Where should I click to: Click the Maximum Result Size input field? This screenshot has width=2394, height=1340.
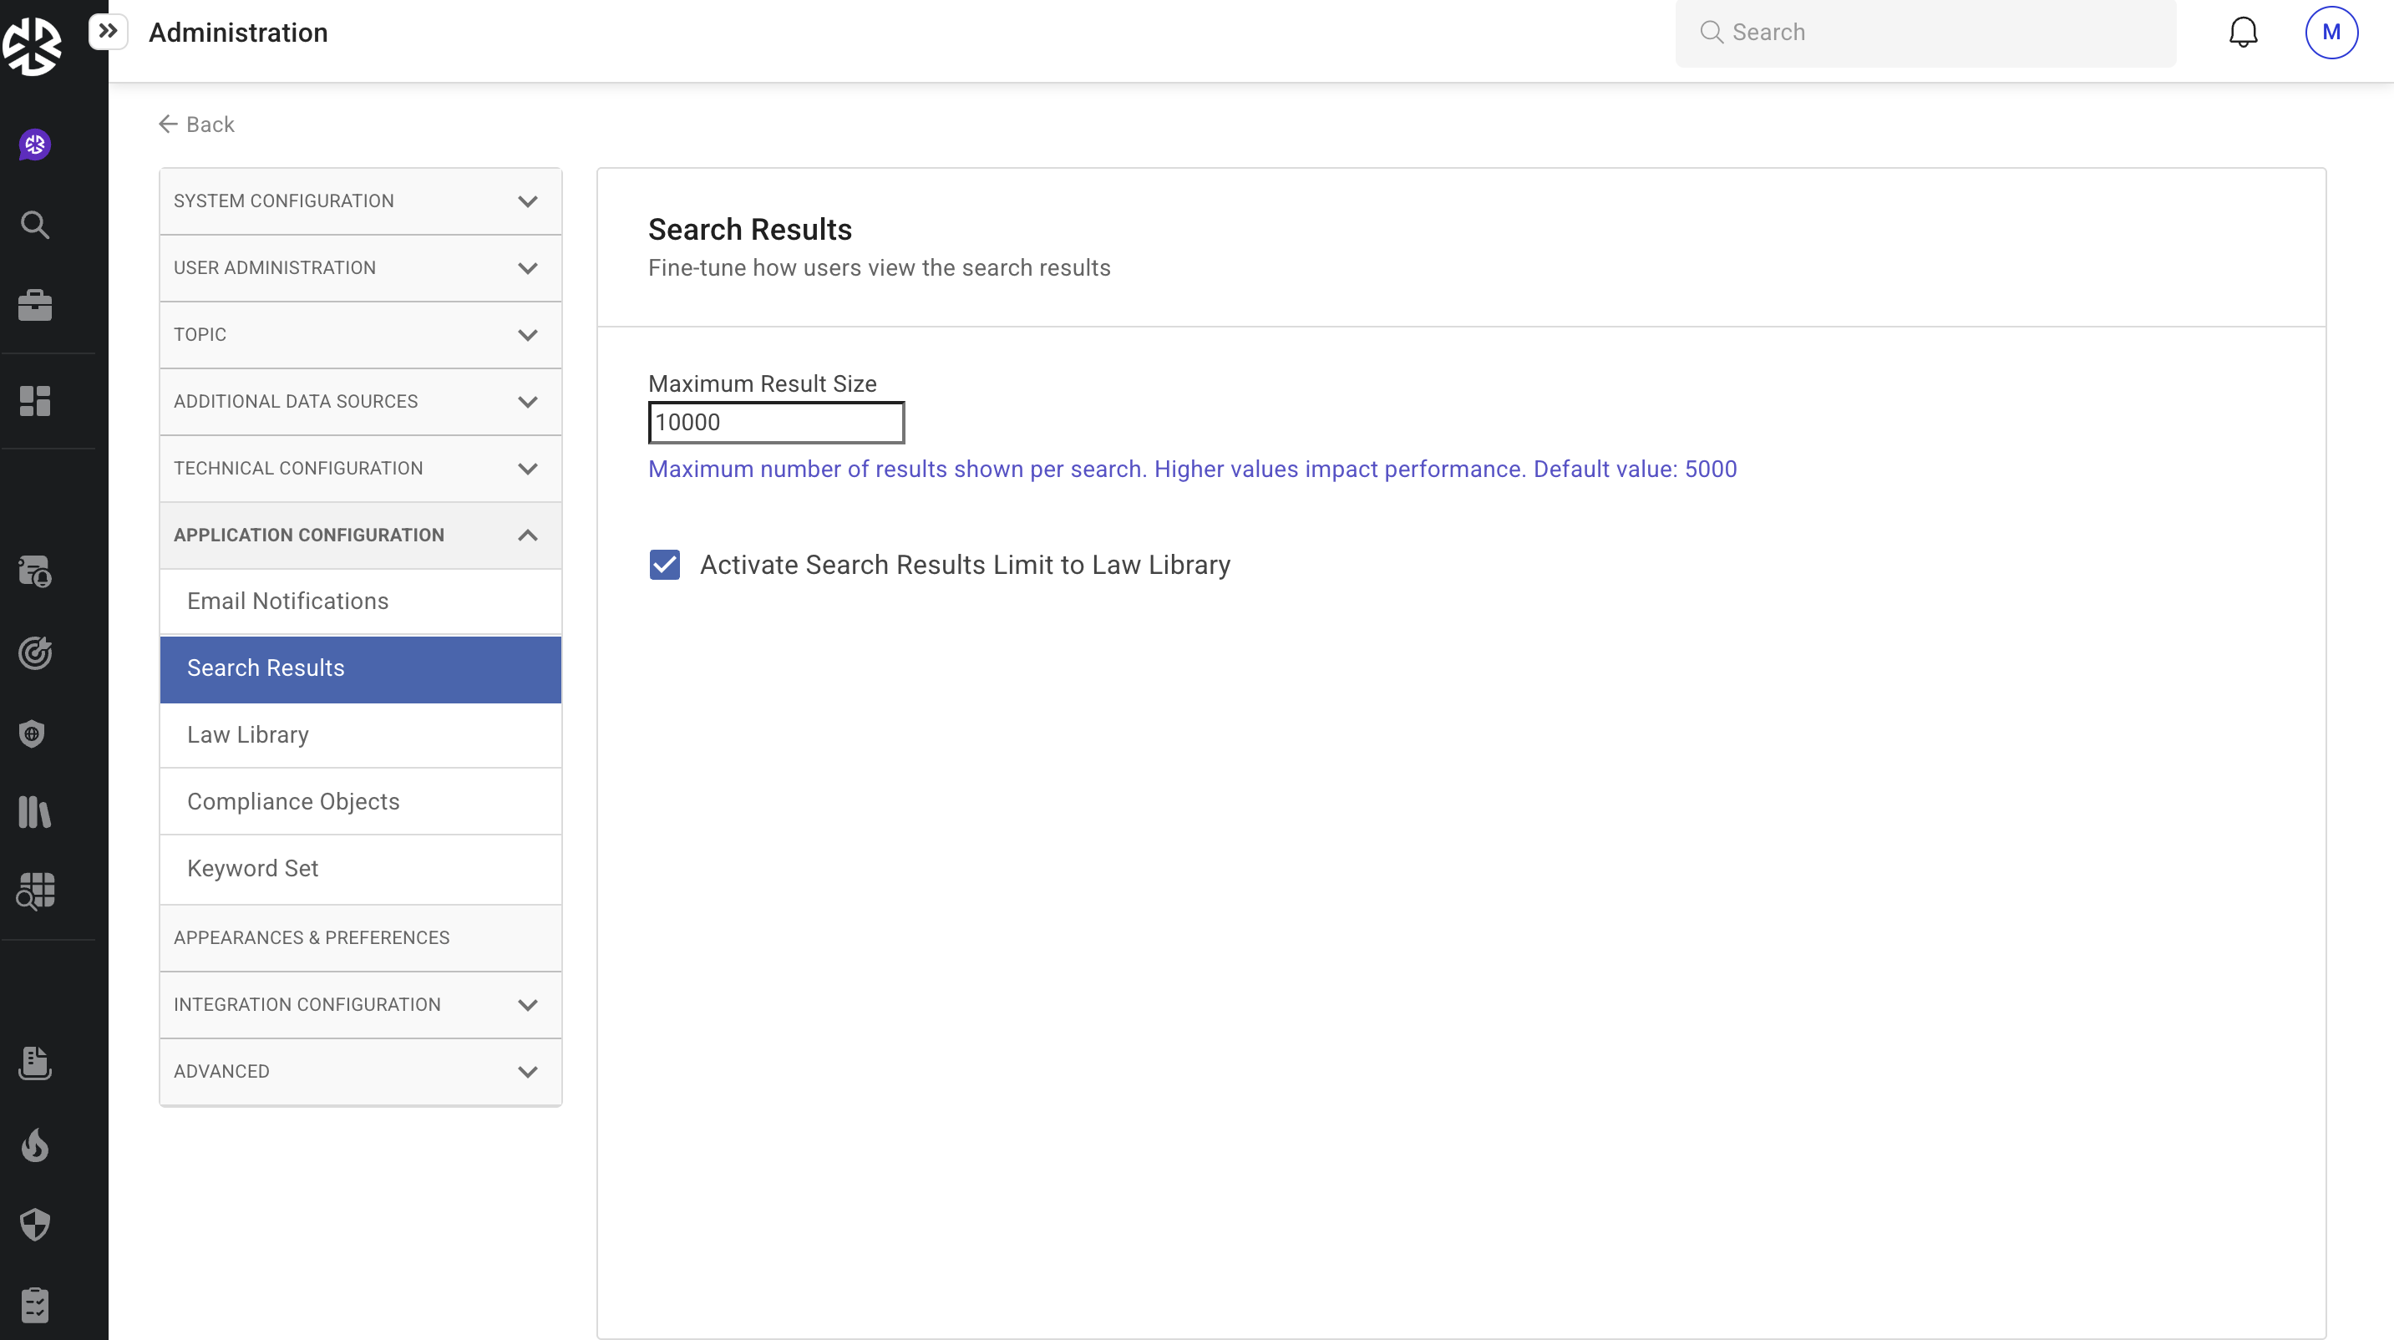point(776,422)
